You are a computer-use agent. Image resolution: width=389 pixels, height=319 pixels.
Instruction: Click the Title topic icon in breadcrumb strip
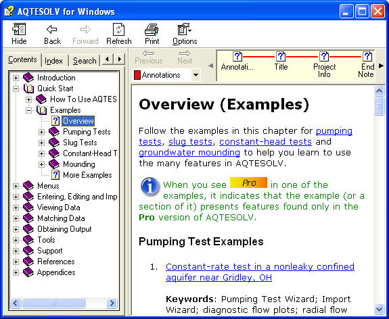tap(281, 57)
